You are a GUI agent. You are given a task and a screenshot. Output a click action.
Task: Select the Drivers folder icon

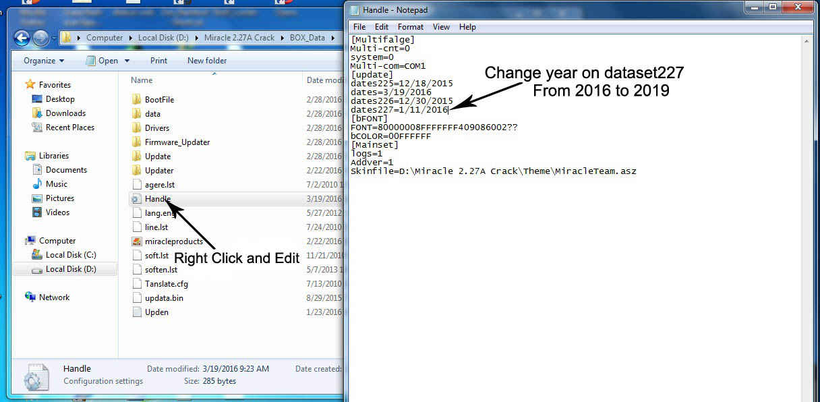point(136,127)
